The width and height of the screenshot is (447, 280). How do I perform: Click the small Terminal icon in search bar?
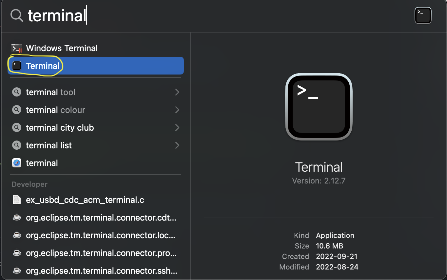pos(423,16)
